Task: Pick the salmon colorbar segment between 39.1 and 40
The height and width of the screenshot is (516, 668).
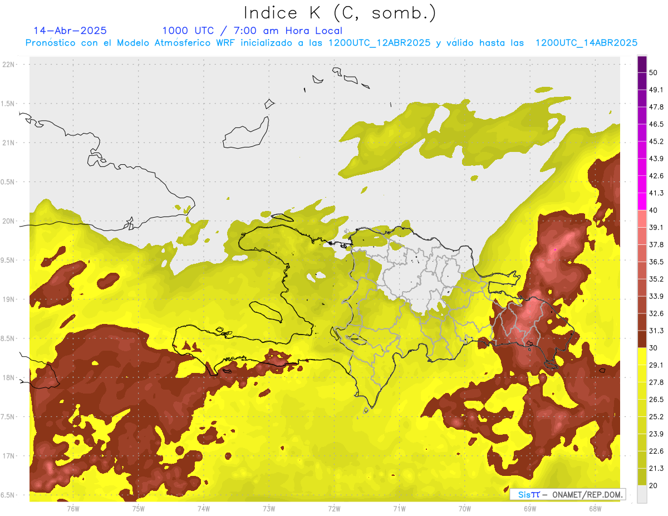Action: [x=642, y=219]
